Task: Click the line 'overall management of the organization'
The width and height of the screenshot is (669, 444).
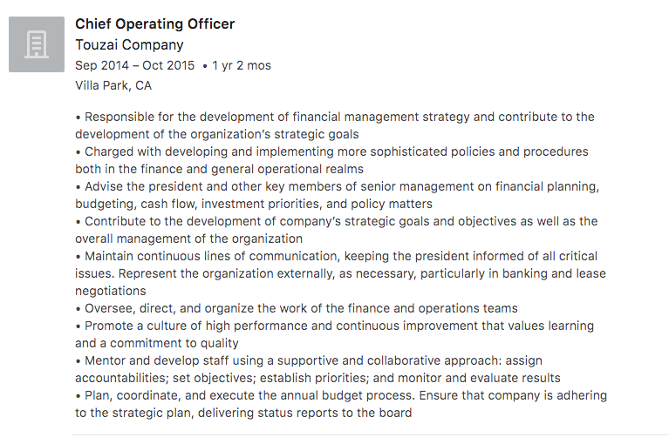Action: point(189,239)
